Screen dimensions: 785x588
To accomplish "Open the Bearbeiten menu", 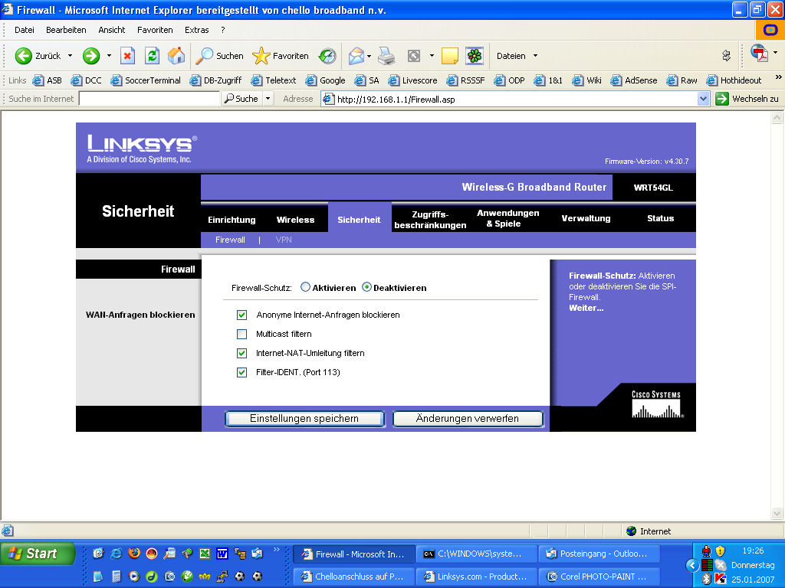I will click(x=66, y=30).
